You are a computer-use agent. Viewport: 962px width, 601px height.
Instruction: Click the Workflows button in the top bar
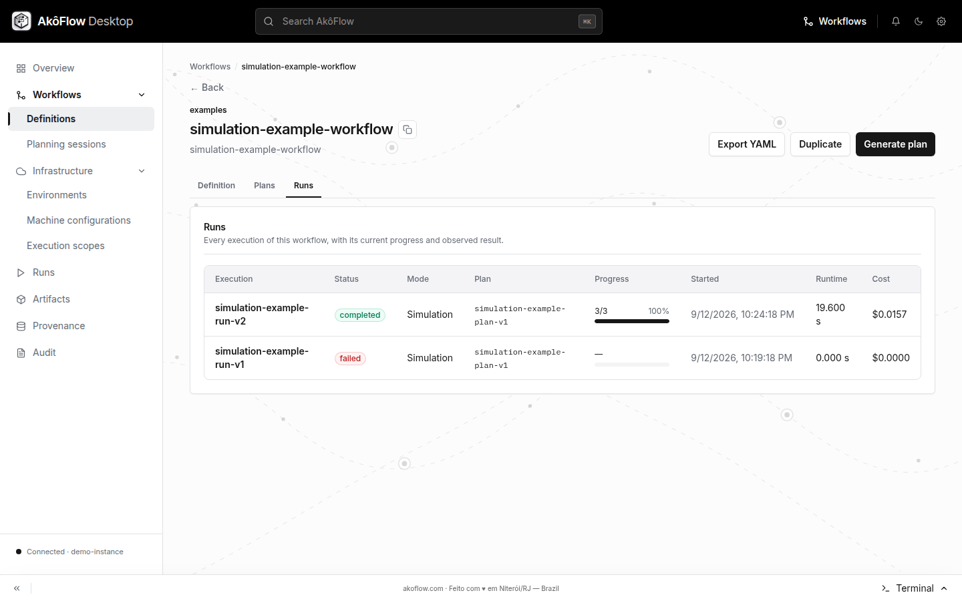click(835, 21)
